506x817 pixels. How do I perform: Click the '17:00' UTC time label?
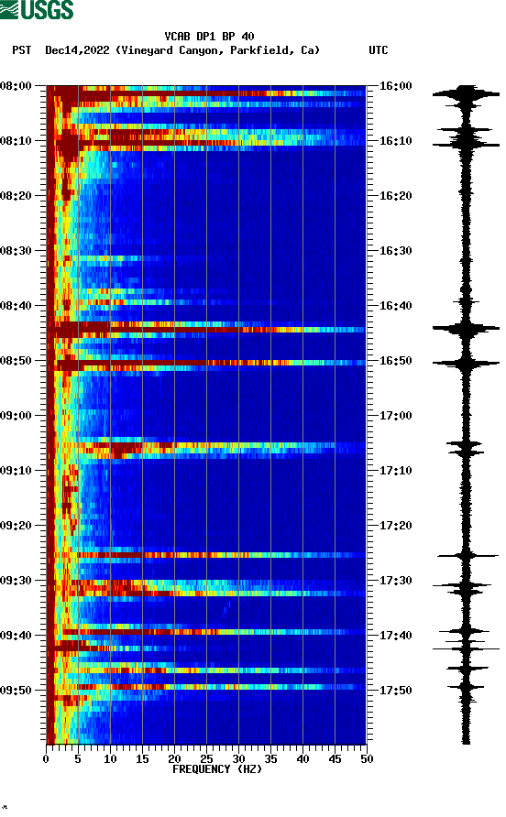[395, 416]
